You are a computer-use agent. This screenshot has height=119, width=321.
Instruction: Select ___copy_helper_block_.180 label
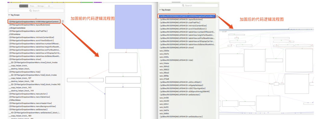tap(20, 116)
